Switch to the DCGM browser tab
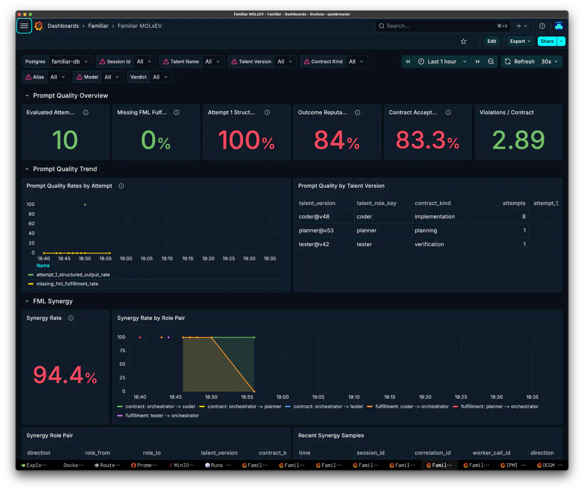This screenshot has height=491, width=584. tap(550, 465)
